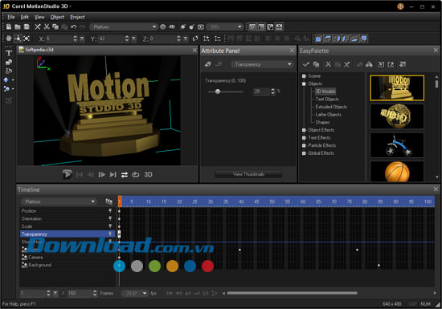Click the icon next to the Timeline Platform dropdown
This screenshot has width=442, height=309.
[108, 201]
